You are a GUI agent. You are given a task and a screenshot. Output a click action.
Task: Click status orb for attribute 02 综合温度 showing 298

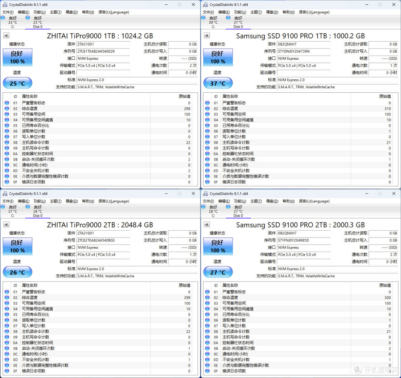coord(7,109)
